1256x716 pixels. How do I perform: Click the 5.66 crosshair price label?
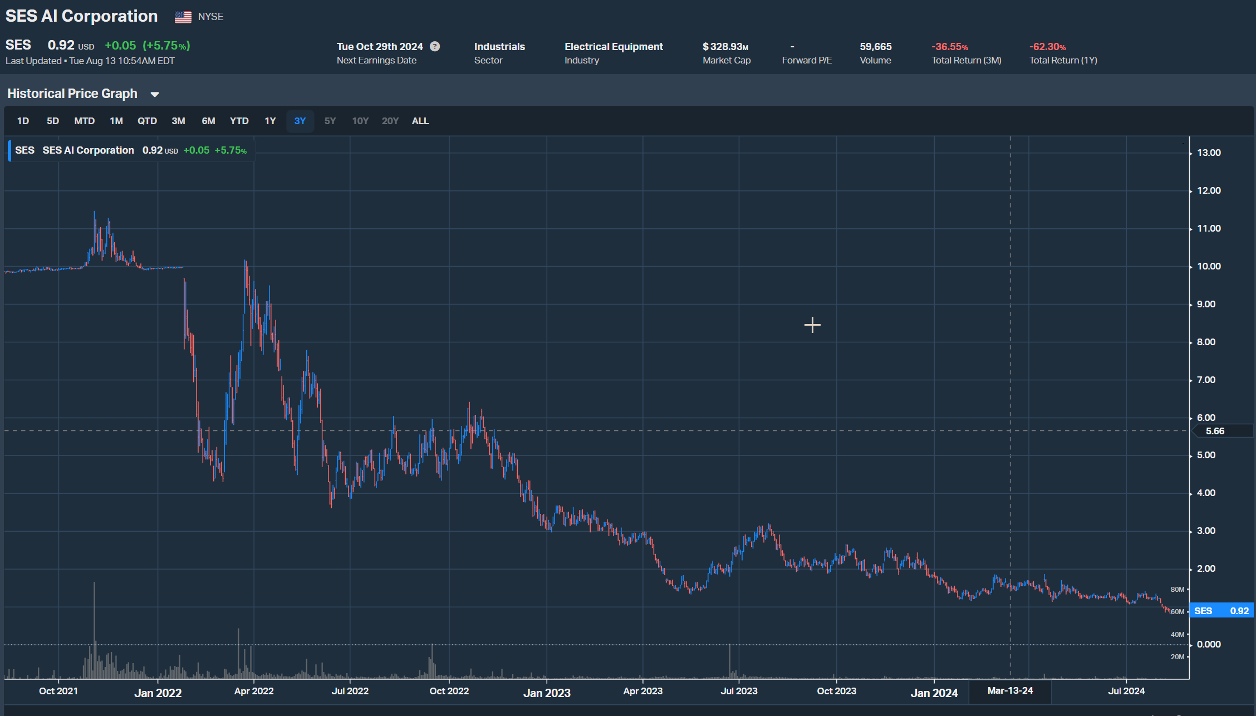point(1215,431)
